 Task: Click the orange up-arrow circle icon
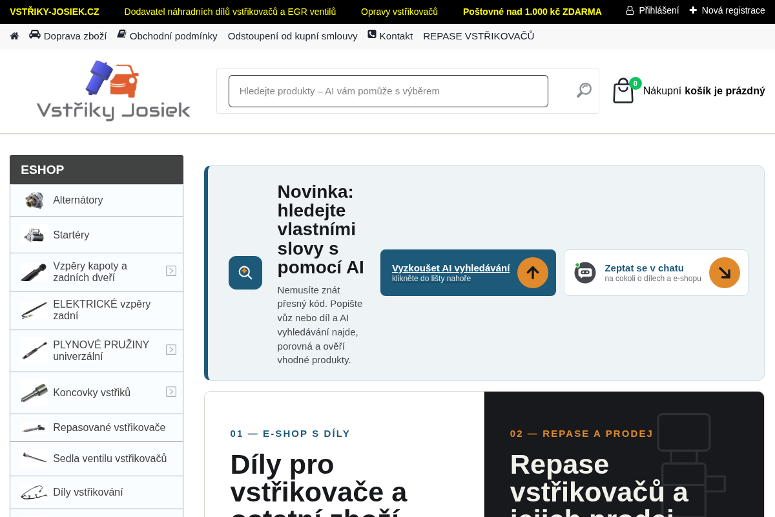click(533, 273)
